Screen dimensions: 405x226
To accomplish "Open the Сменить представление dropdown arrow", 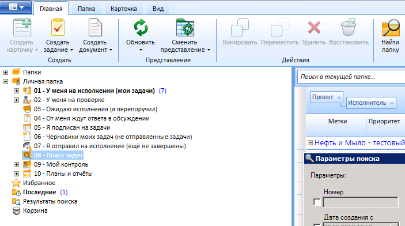I will [x=209, y=50].
